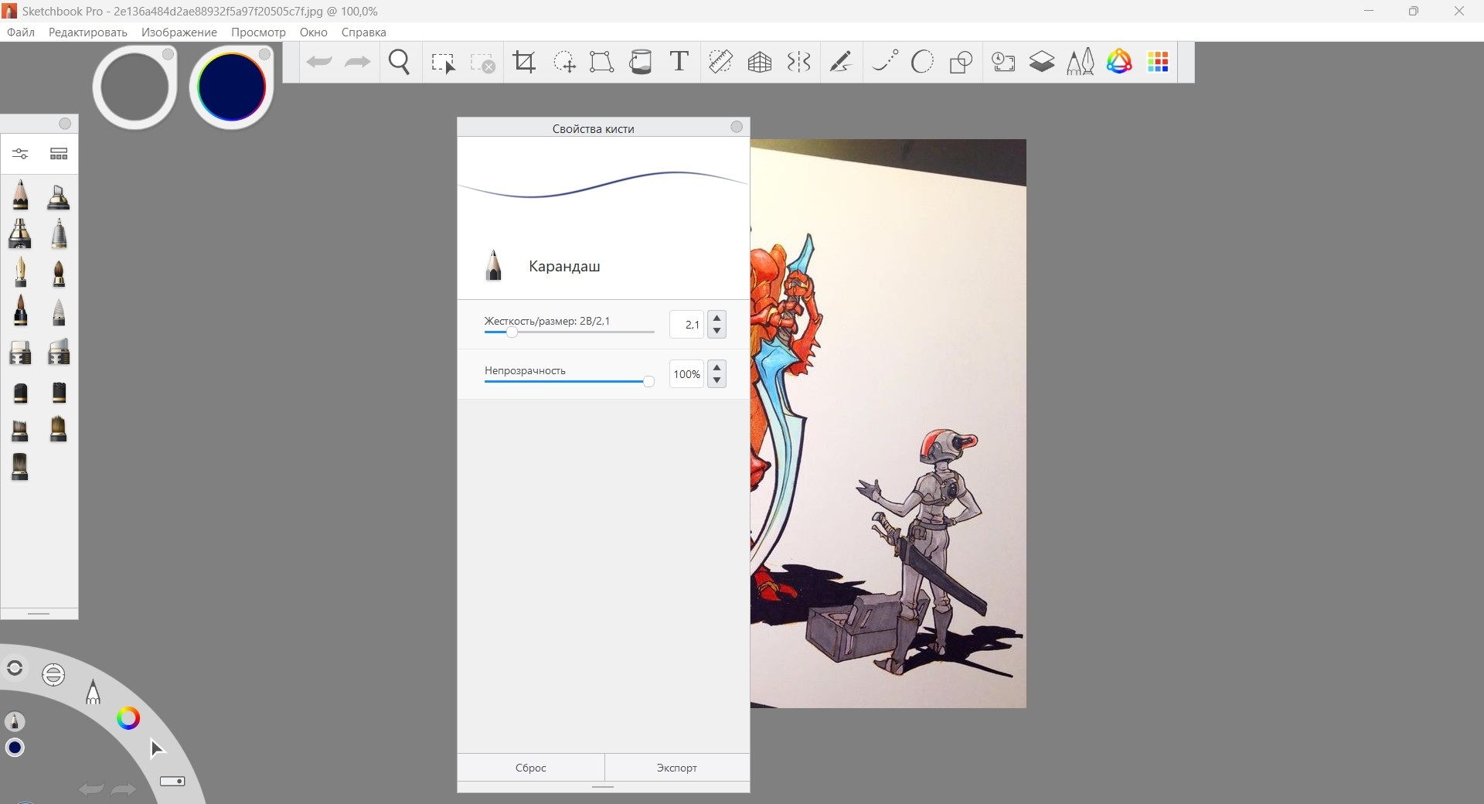Screen dimensions: 1484x804
Task: Select the Crop tool in toolbar
Action: (524, 62)
